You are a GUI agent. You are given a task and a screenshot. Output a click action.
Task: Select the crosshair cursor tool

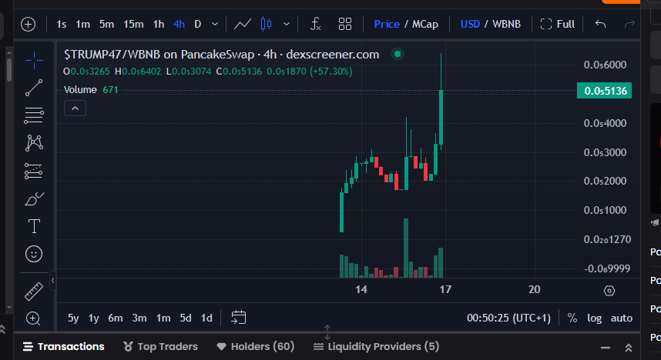34,61
